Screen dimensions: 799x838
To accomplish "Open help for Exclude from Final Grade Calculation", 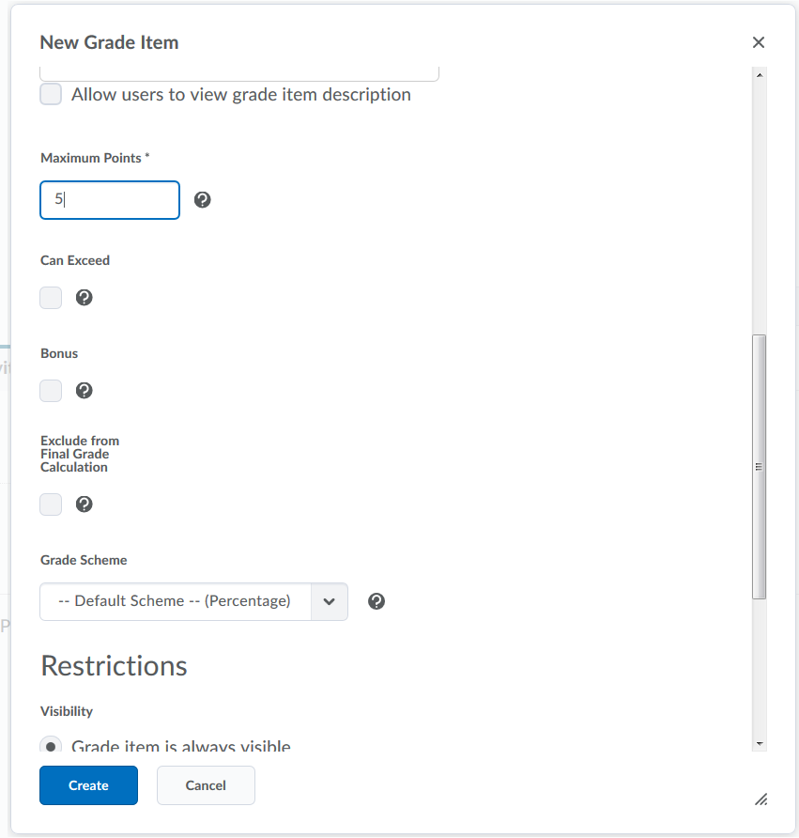I will [x=84, y=504].
